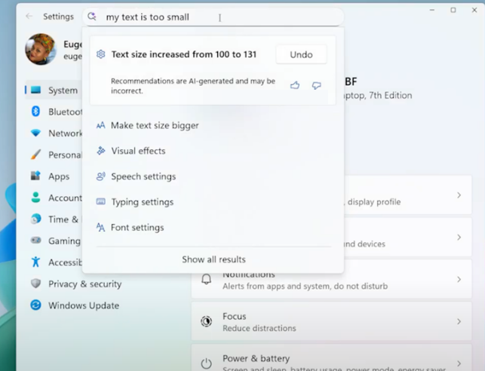This screenshot has width=485, height=371.
Task: Select 'Make text size bigger' result
Action: [x=213, y=125]
